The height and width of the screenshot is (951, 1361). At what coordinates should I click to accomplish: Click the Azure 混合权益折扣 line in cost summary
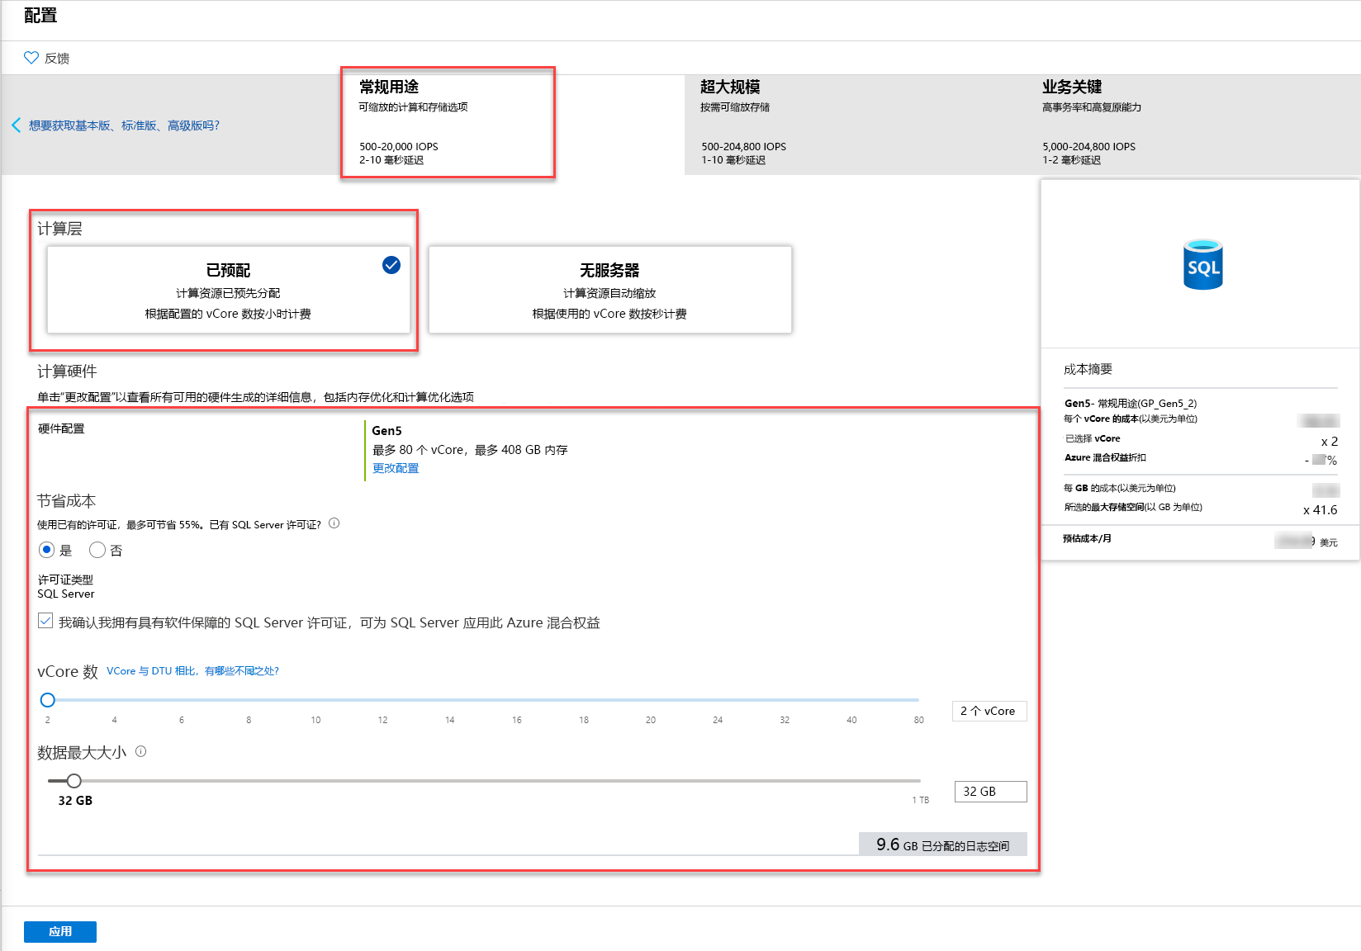(x=1105, y=457)
